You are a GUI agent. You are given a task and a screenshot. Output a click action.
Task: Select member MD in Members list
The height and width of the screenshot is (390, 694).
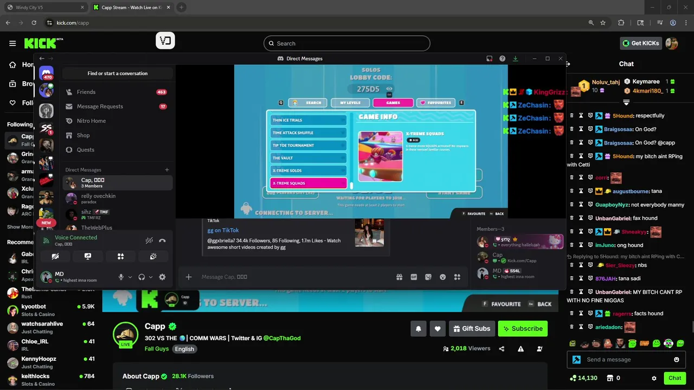coord(519,273)
